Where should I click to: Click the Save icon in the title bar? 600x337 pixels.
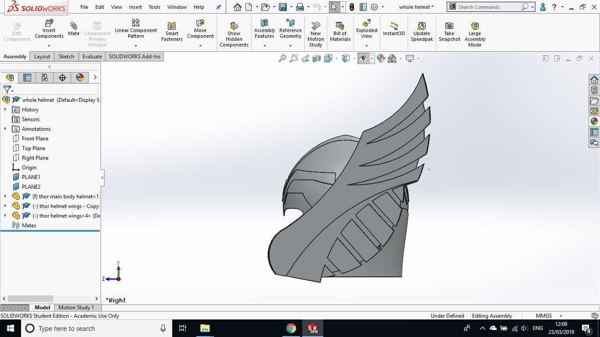point(283,7)
